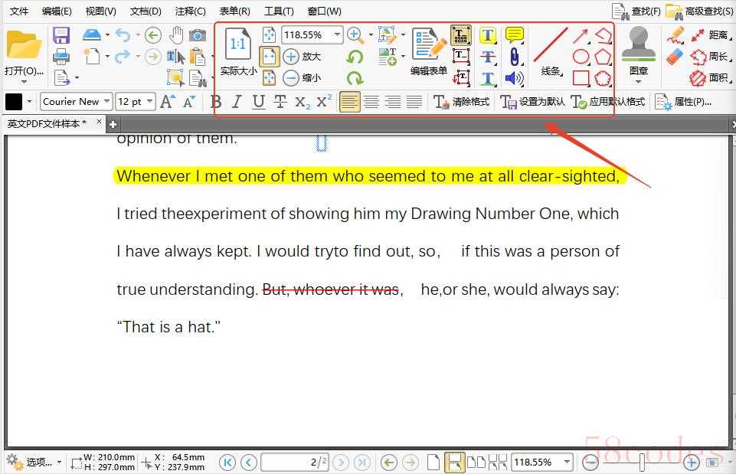Click the paperclip file attachment tool
The image size is (736, 474).
coord(514,57)
